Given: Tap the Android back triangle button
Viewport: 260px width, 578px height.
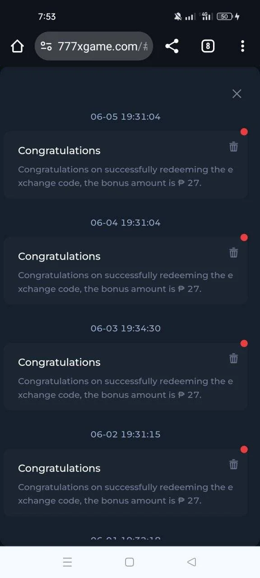Looking at the screenshot, I should pyautogui.click(x=191, y=562).
